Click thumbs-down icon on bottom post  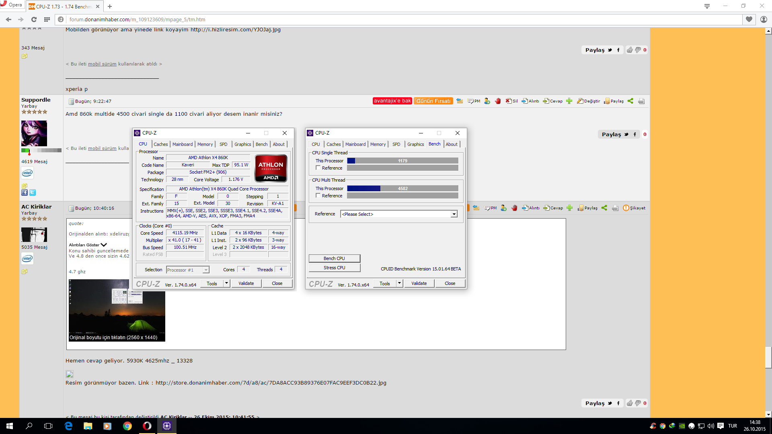coord(638,403)
